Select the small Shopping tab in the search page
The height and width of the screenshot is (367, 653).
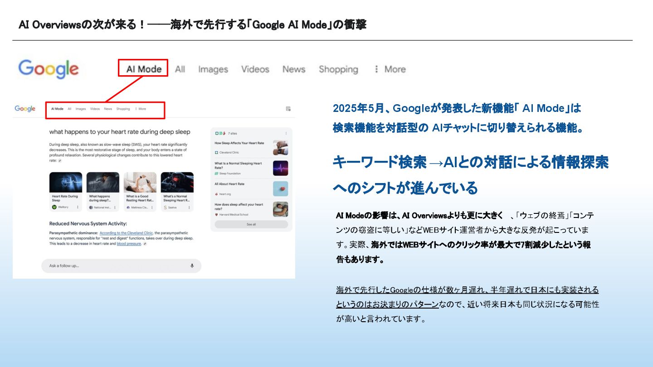(123, 109)
